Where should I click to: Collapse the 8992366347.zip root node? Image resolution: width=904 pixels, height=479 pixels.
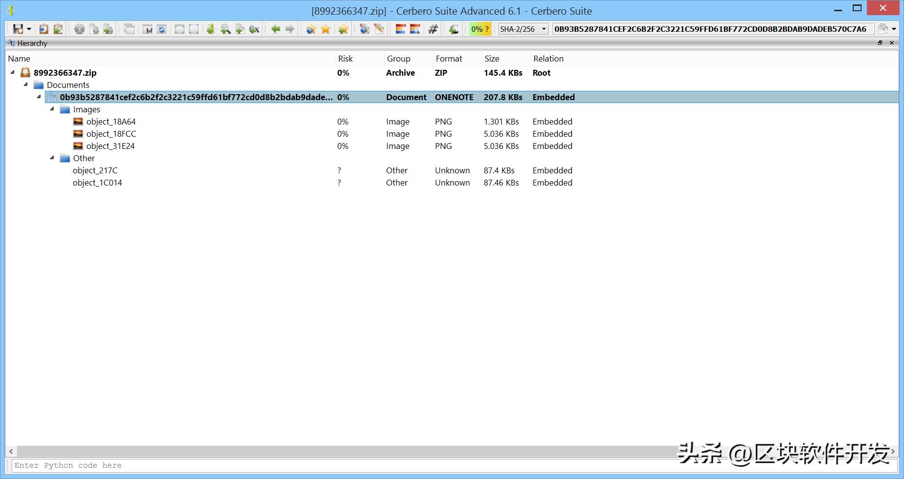point(13,72)
